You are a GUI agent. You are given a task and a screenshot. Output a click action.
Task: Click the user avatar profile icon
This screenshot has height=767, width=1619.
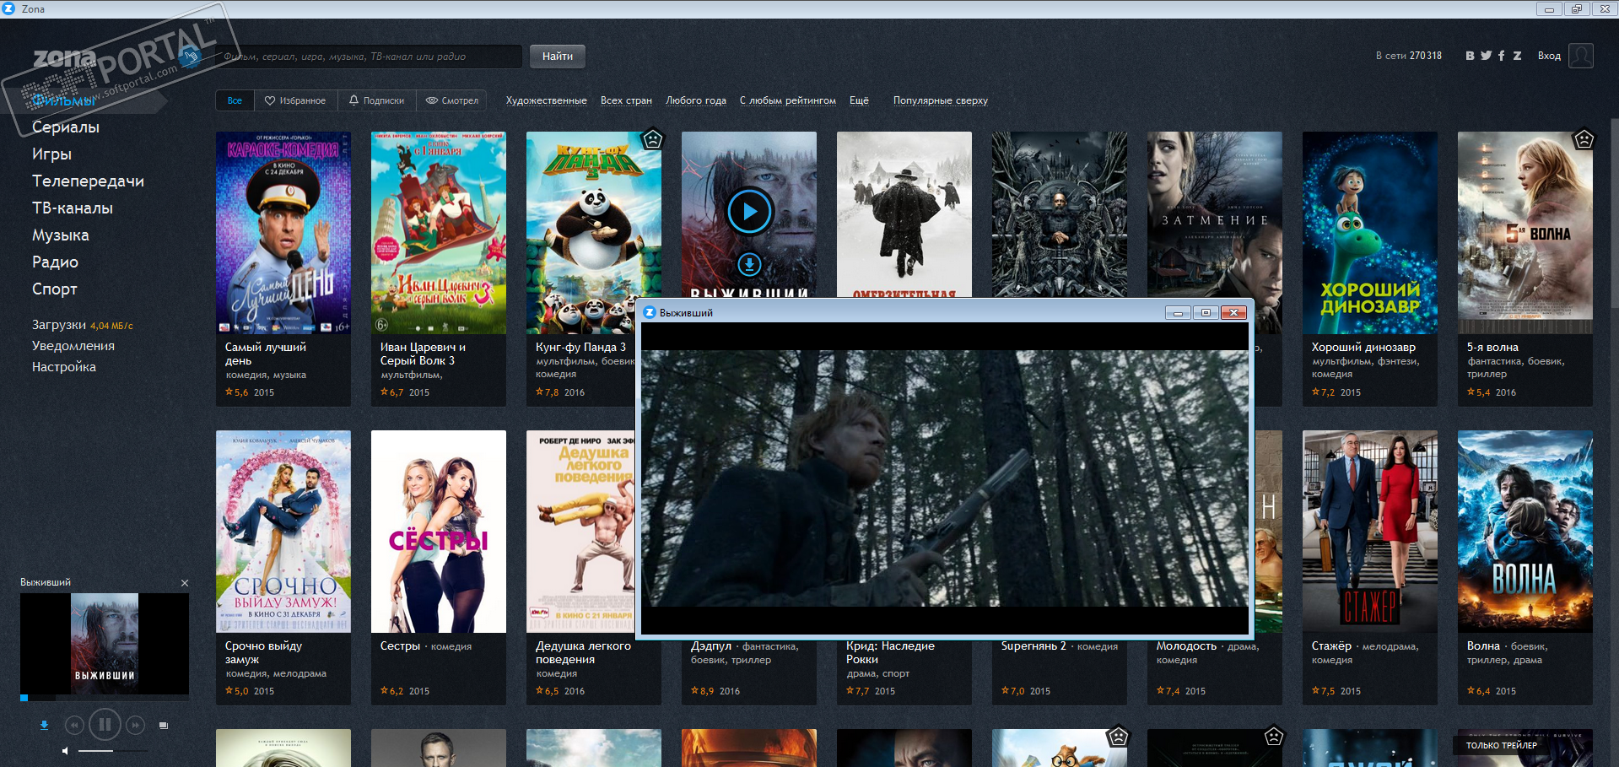[1581, 56]
